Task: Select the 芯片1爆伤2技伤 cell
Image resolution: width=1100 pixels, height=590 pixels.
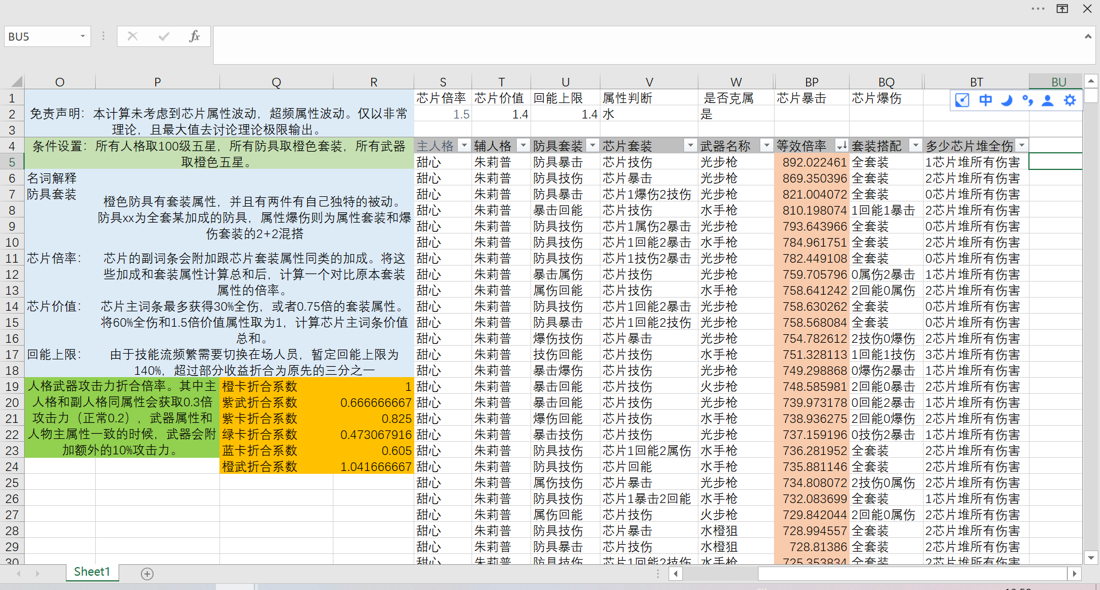Action: tap(649, 194)
